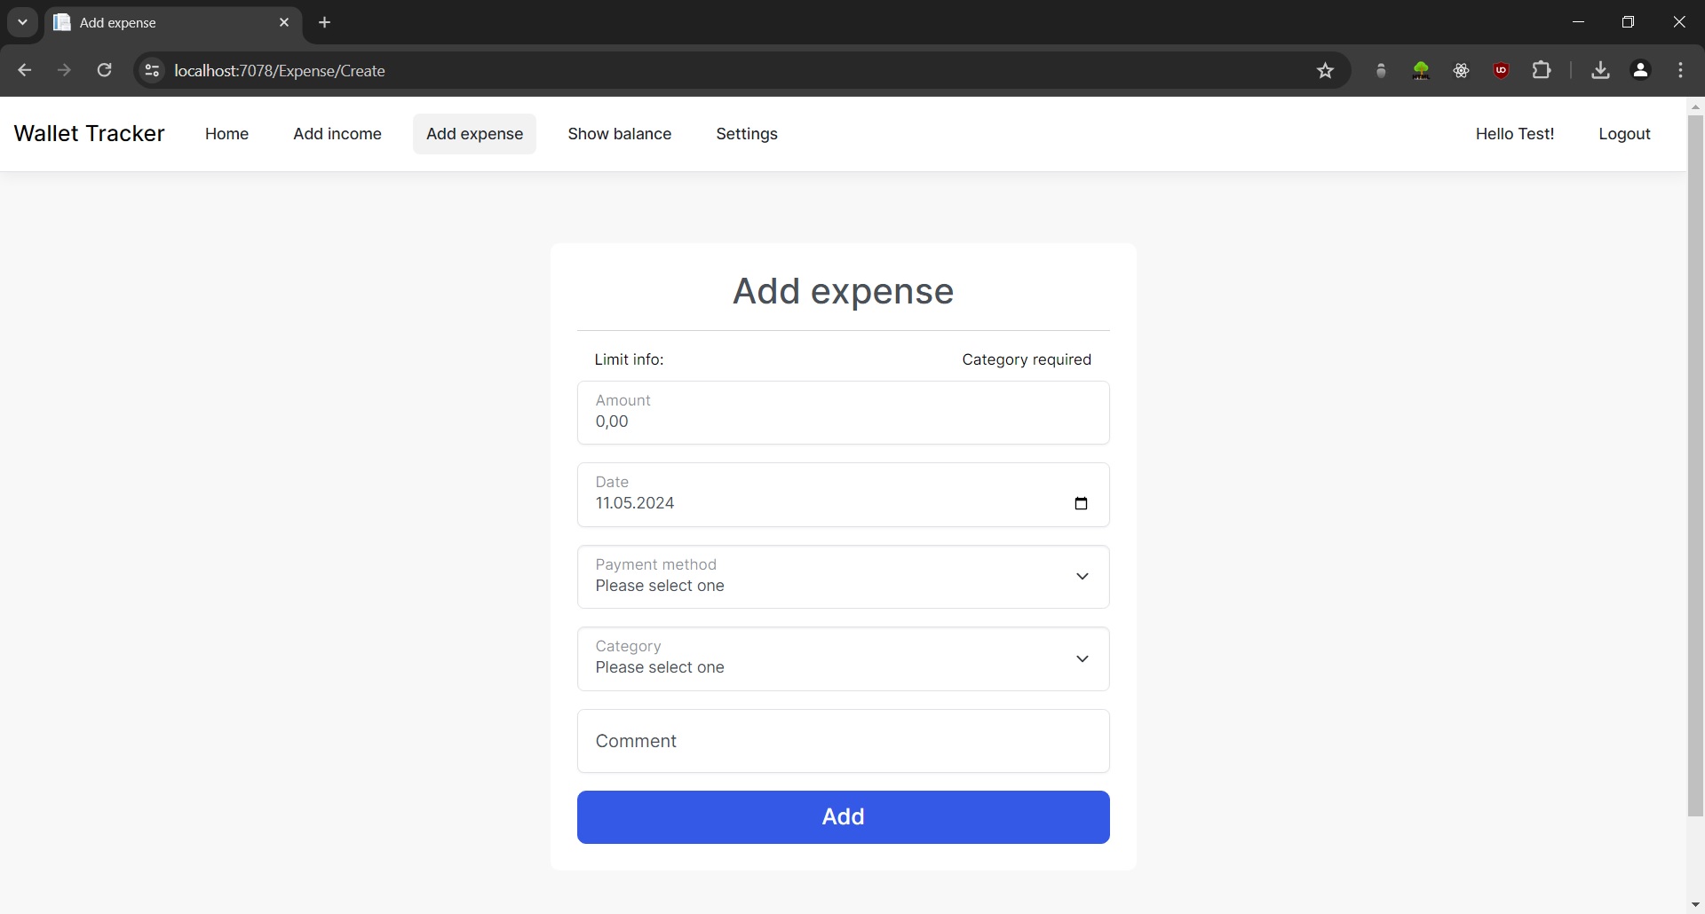Viewport: 1705px width, 914px height.
Task: Click the Add button to submit expense
Action: tap(843, 816)
